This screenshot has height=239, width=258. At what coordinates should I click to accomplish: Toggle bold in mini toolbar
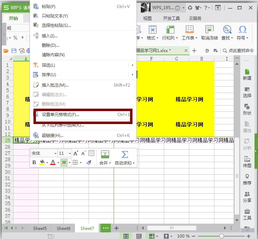(x=34, y=162)
